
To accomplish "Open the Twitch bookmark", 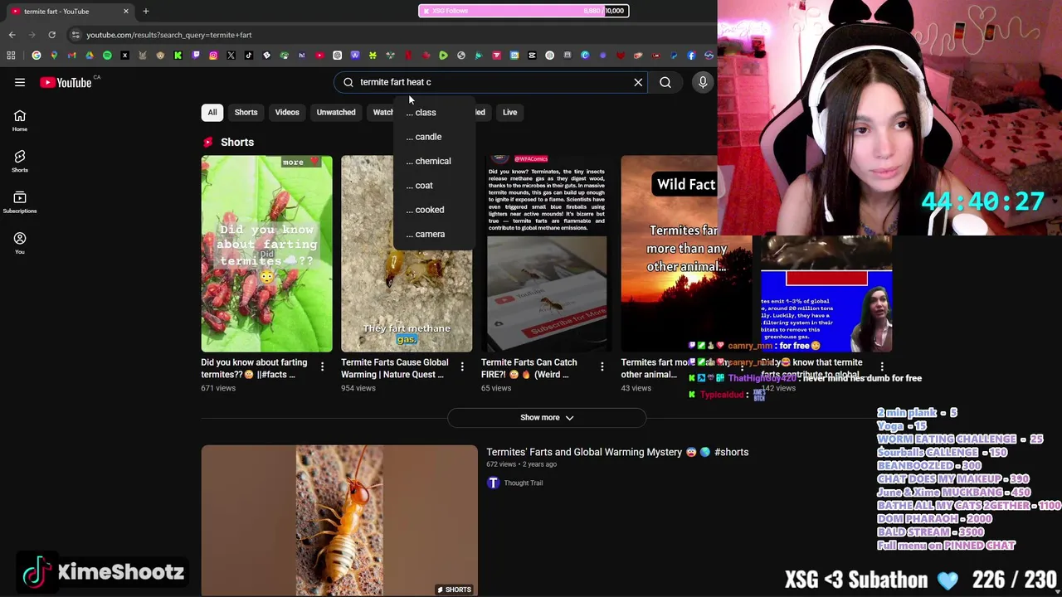I will point(196,56).
